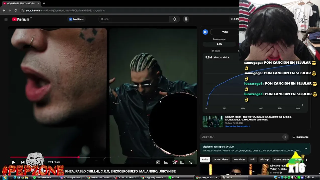The height and width of the screenshot is (180, 320).
Task: Open the player settings gear
Action: [x=174, y=162]
